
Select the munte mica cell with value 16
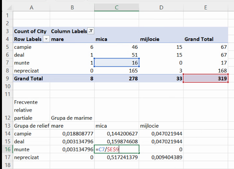(x=116, y=63)
